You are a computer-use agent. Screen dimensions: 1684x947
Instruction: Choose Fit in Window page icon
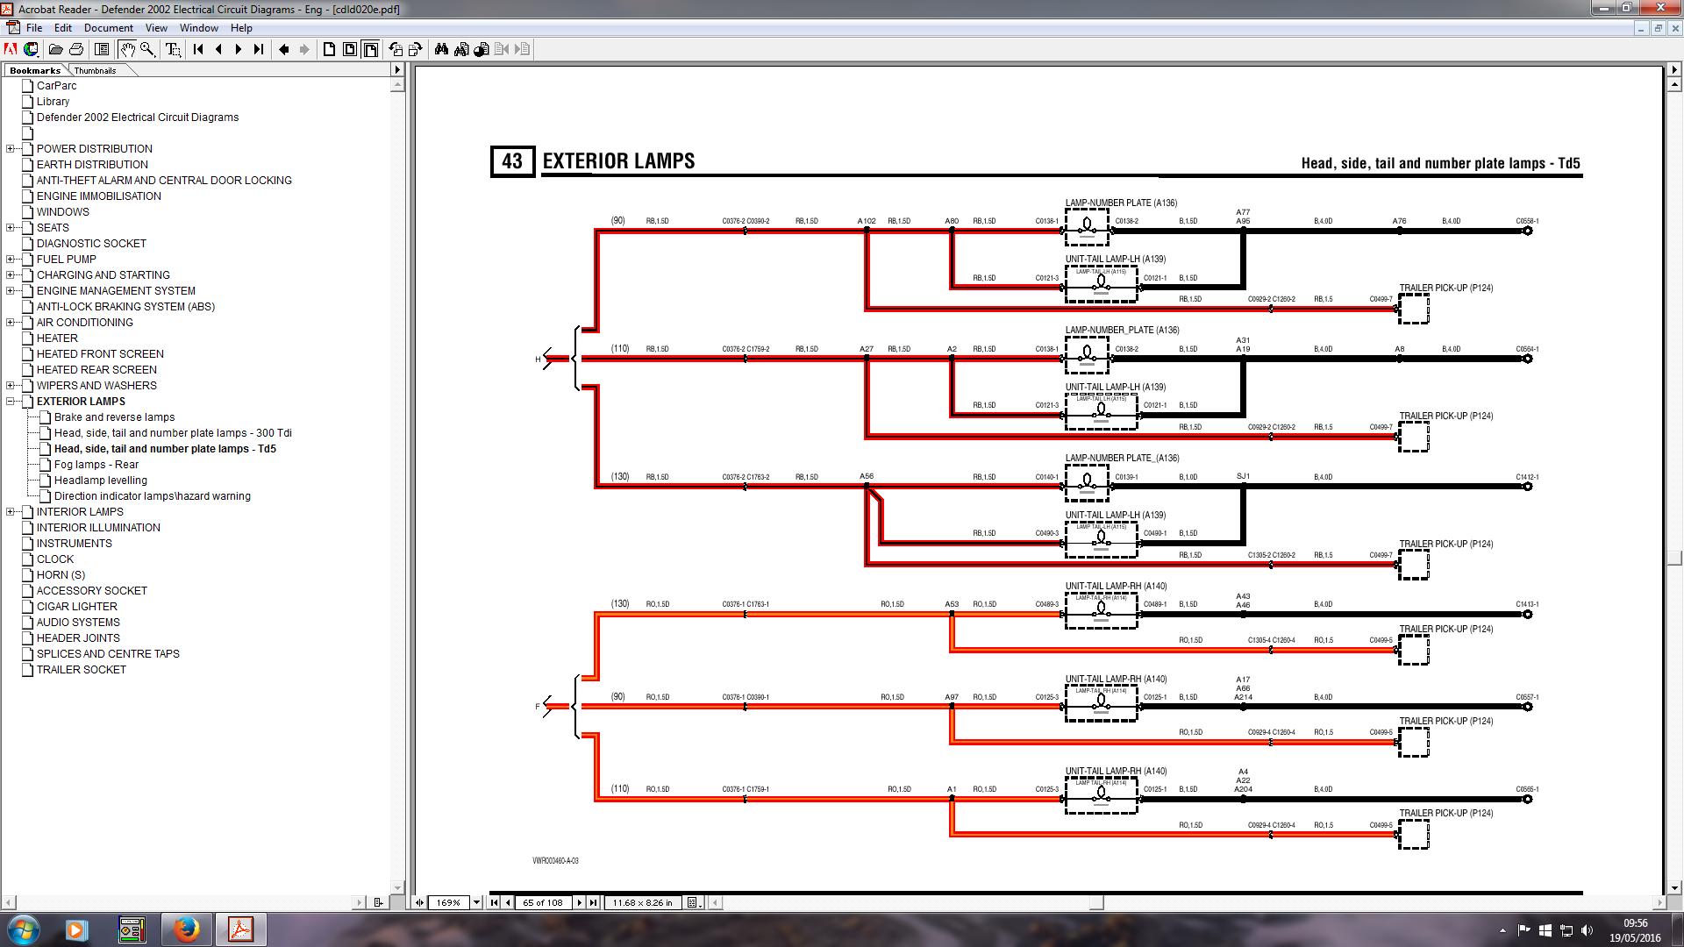click(x=350, y=49)
